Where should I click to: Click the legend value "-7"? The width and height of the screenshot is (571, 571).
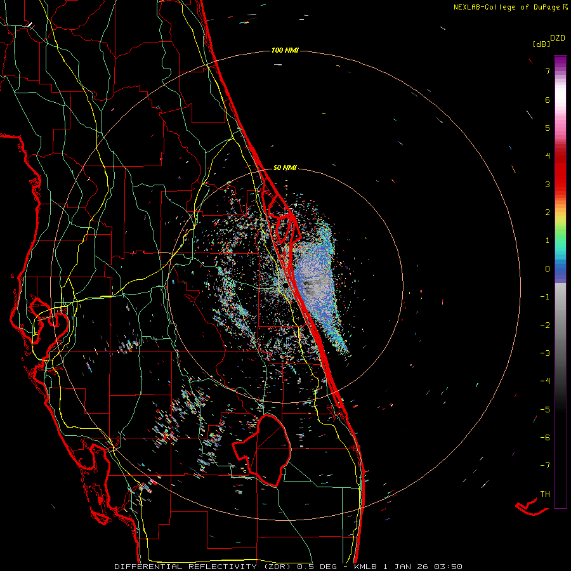click(x=545, y=466)
